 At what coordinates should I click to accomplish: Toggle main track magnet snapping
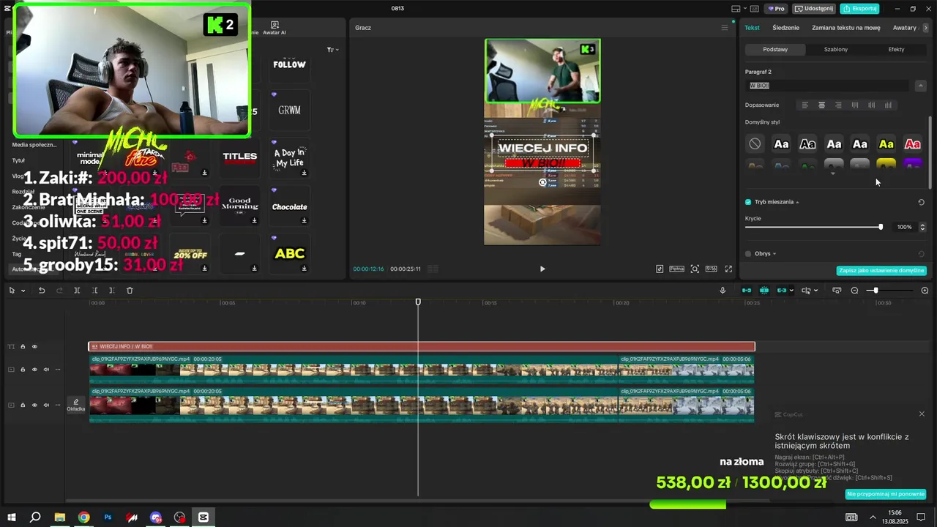747,291
